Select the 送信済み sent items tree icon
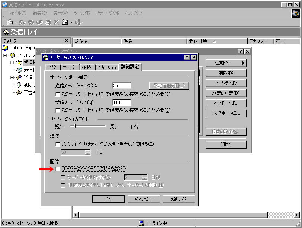This screenshot has height=228, width=302. coord(19,77)
